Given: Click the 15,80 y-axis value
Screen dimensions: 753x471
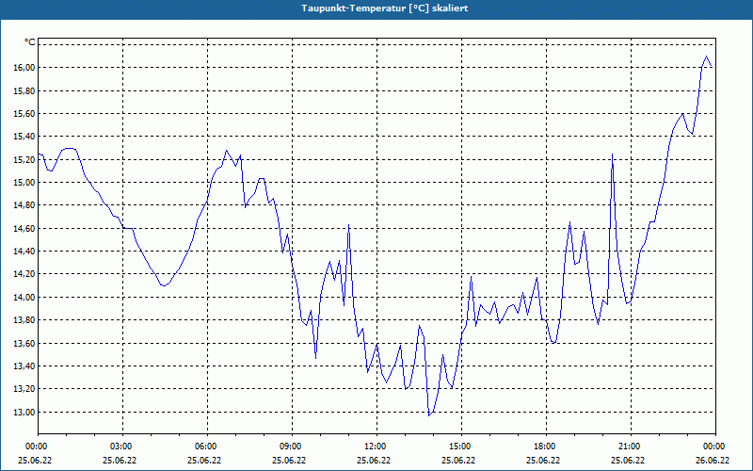Looking at the screenshot, I should point(26,90).
